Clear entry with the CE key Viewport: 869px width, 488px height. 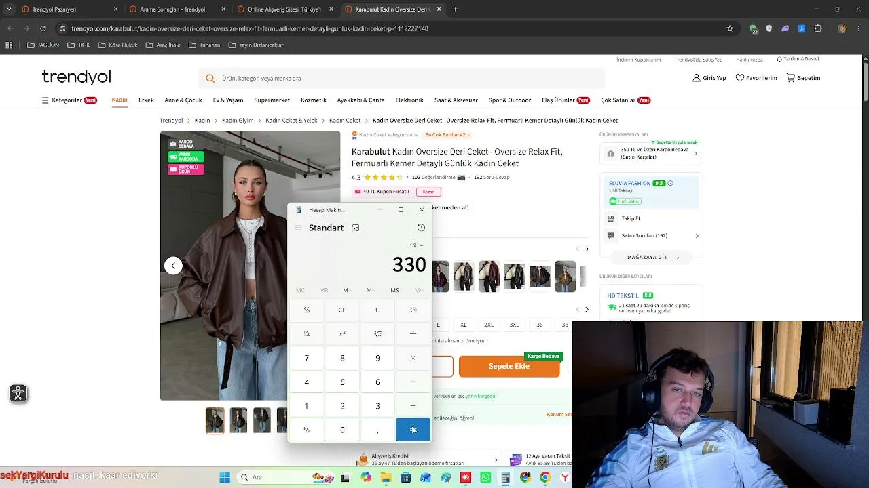342,310
